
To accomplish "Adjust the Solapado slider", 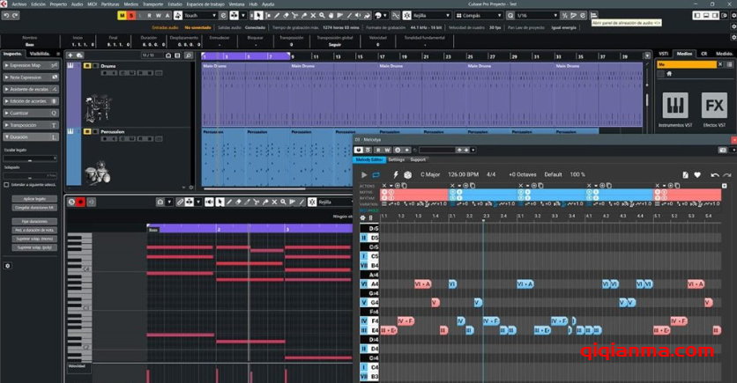I will [30, 175].
